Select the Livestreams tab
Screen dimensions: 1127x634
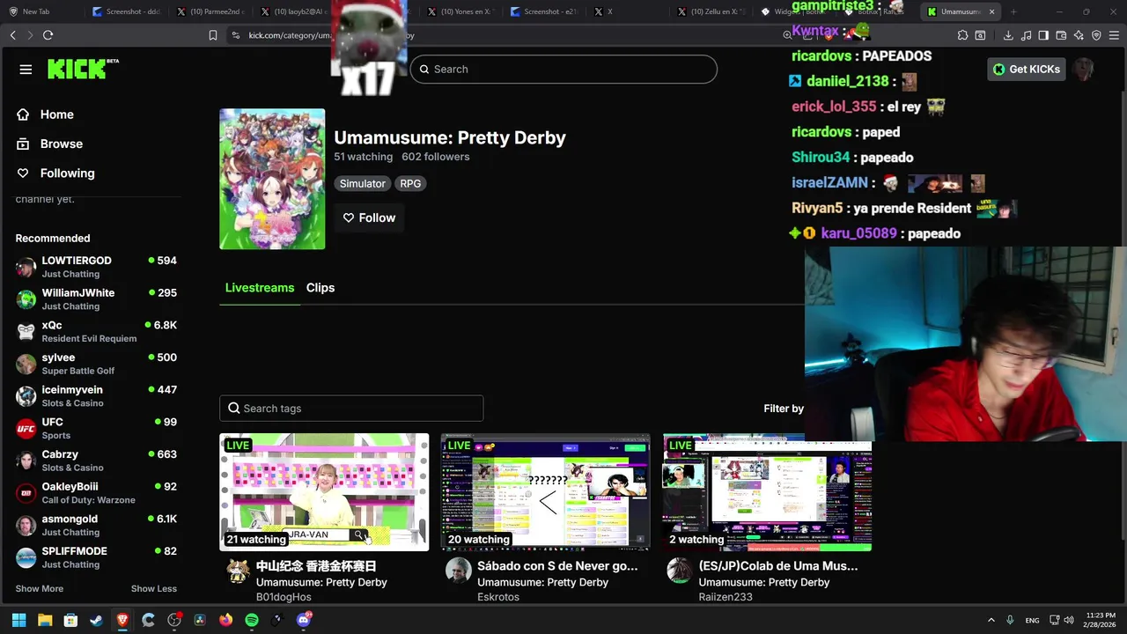[x=260, y=288]
